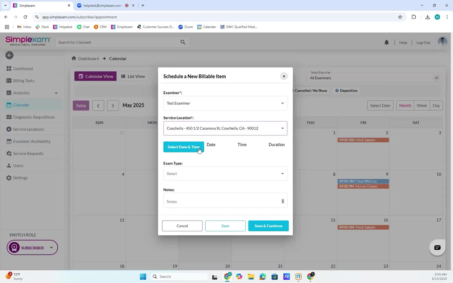This screenshot has width=453, height=283.
Task: Open the Customer Success D... bookmark
Action: click(156, 27)
